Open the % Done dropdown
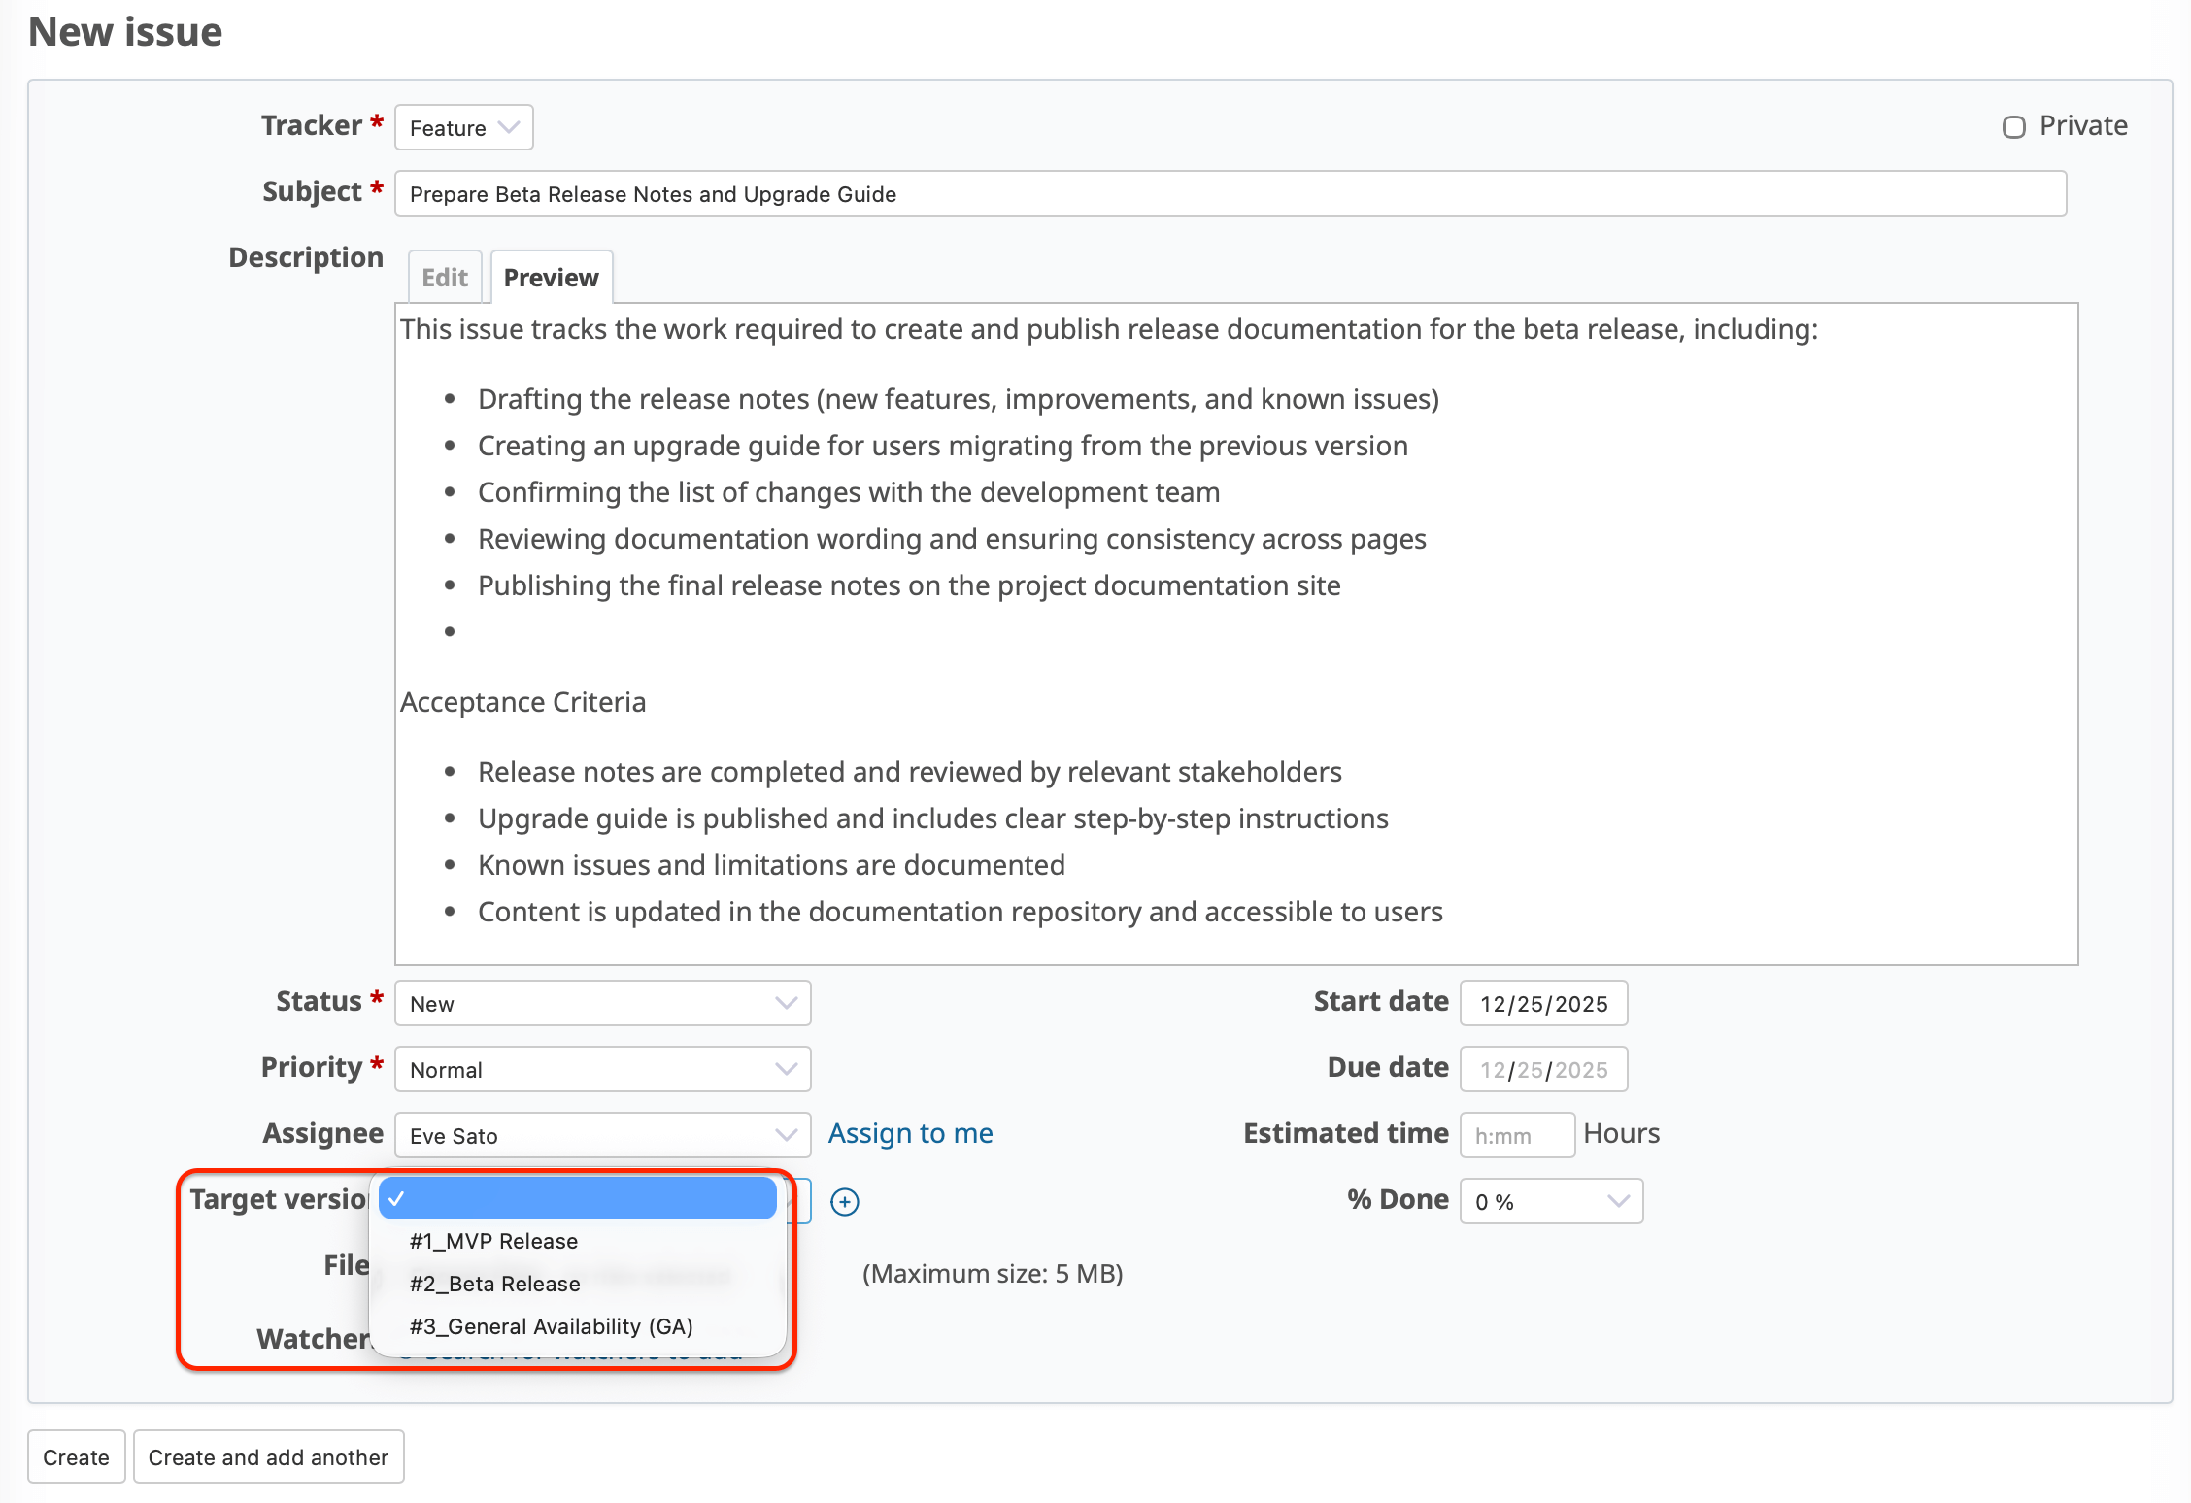The width and height of the screenshot is (2191, 1503). 1550,1202
